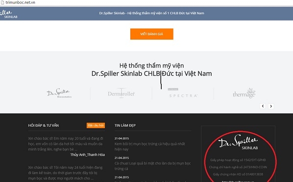The image size is (293, 182).
Task: Click the Đặt câu hỏi button
Action: [x=96, y=125]
